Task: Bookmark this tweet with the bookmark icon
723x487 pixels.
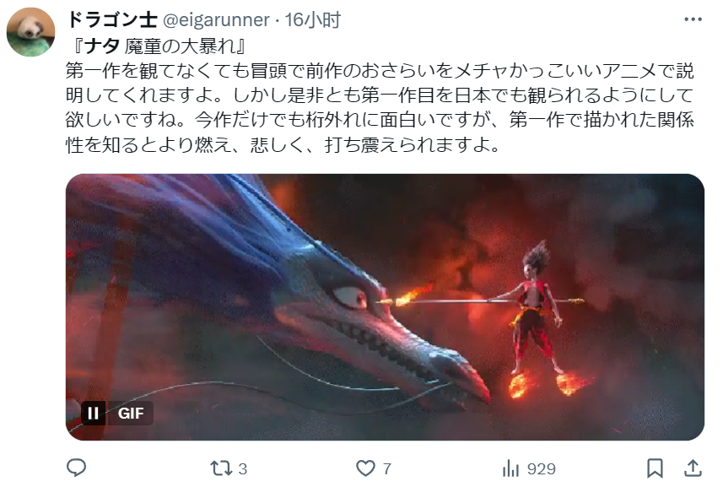Action: point(655,468)
